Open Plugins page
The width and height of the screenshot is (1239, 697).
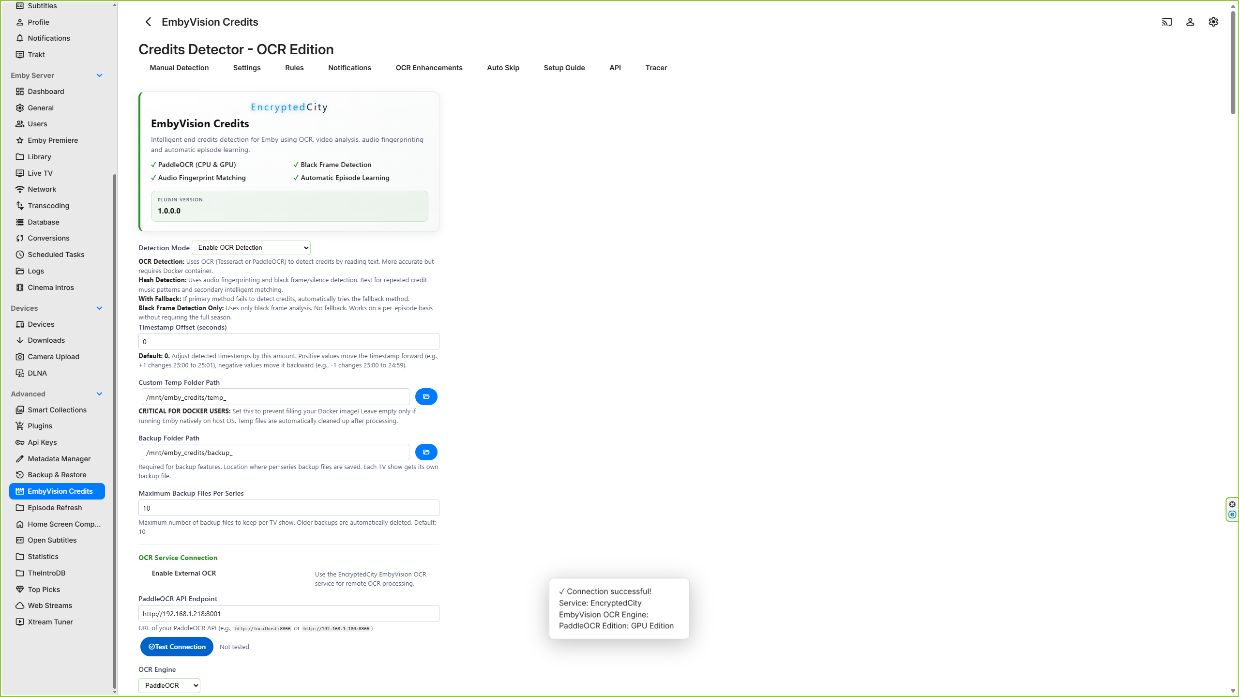point(57,426)
